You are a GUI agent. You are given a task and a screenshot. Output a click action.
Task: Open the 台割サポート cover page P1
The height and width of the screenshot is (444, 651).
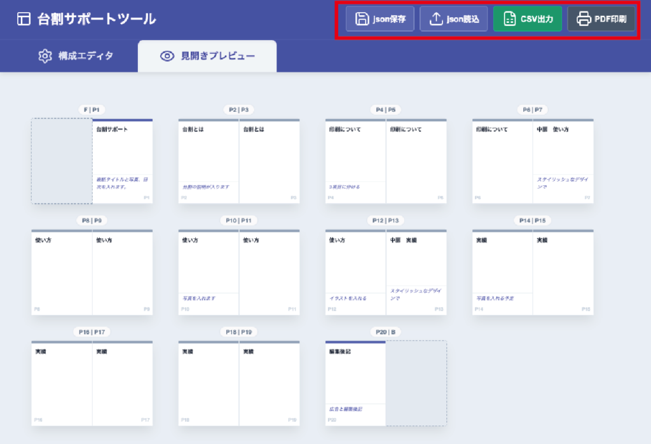tap(123, 161)
